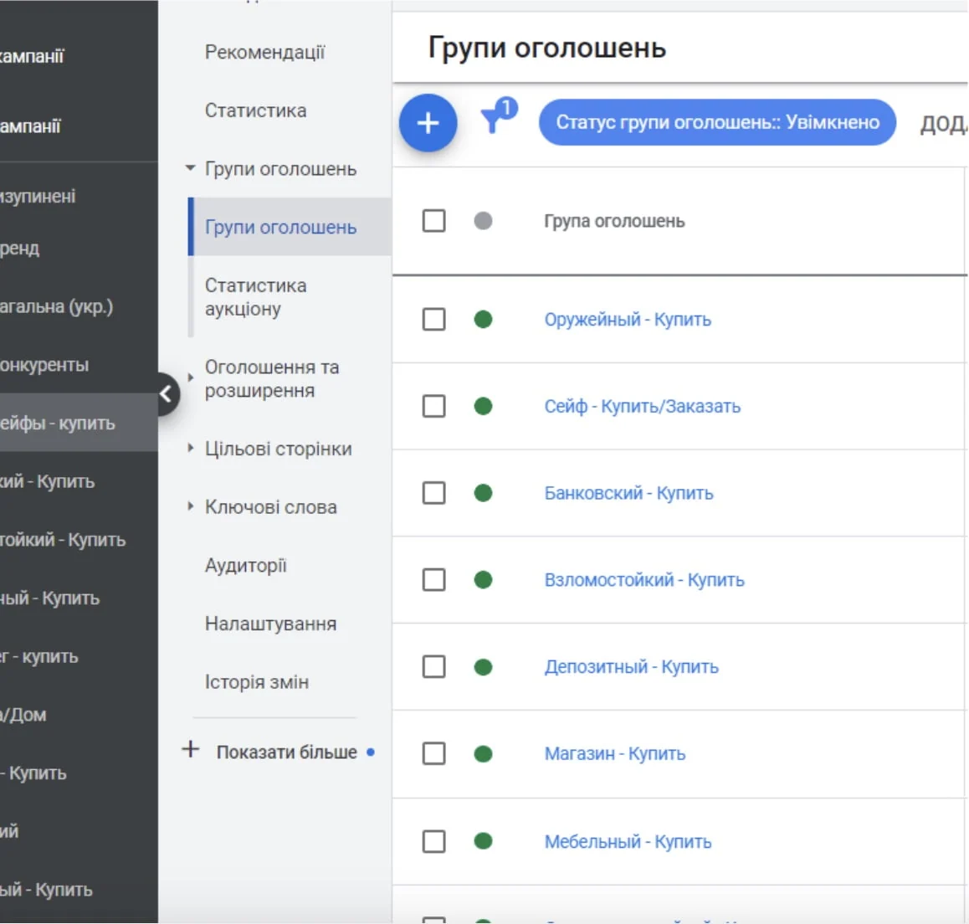This screenshot has height=924, width=969.
Task: Open the Взломостойкий - Купить ad group
Action: [644, 580]
